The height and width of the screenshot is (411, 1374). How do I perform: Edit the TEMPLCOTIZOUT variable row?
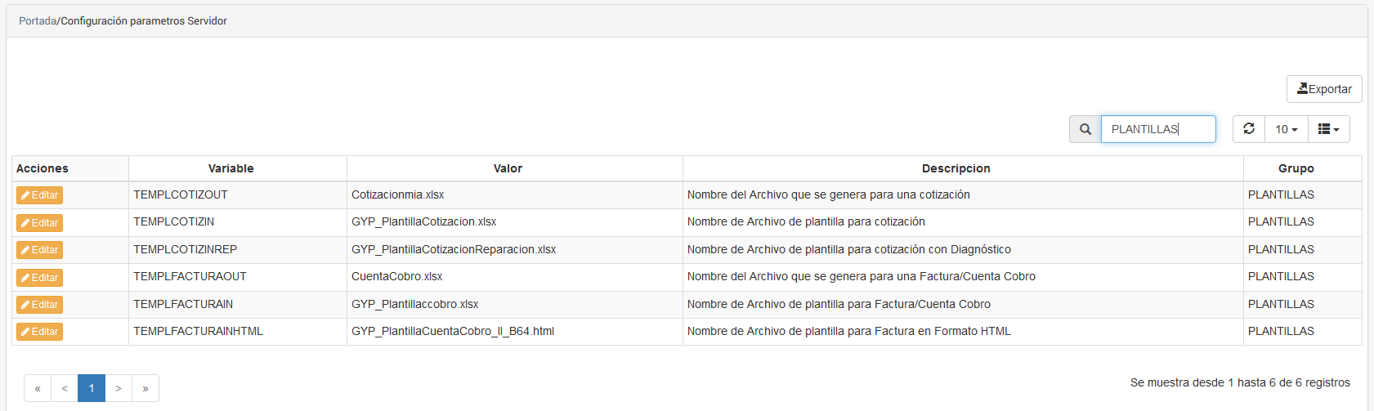coord(39,195)
